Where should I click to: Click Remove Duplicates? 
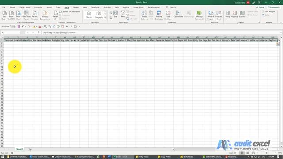pos(159,15)
